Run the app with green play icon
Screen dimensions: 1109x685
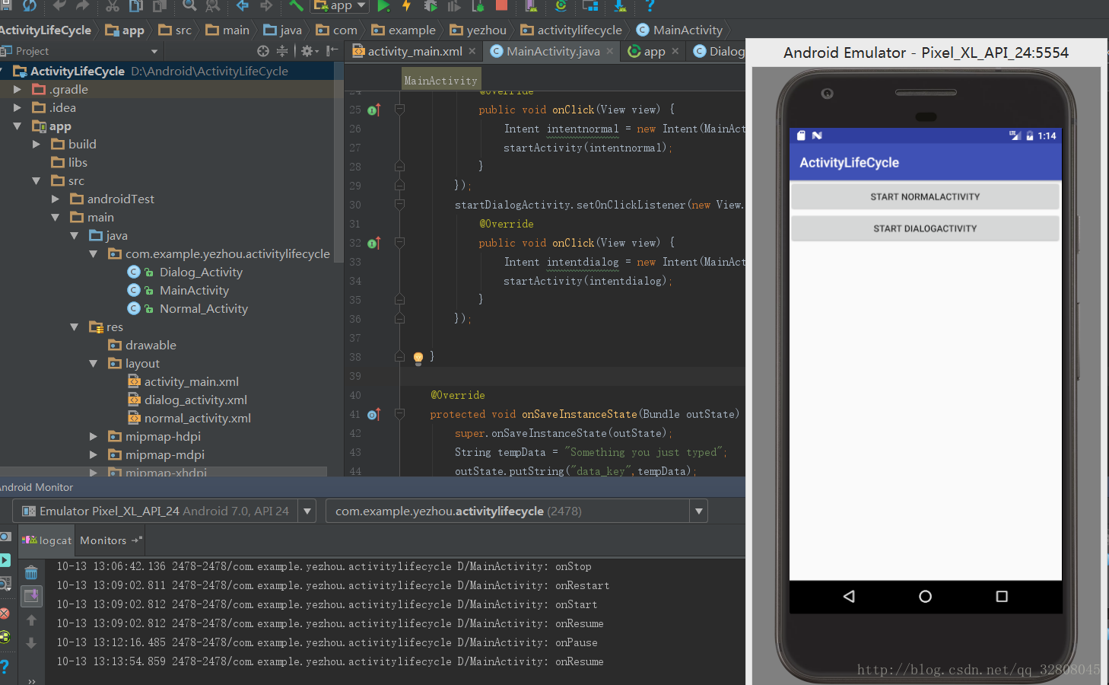(384, 6)
